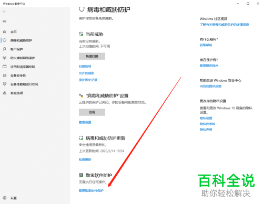
Task: Click the device security laptop icon
Action: coord(5,76)
